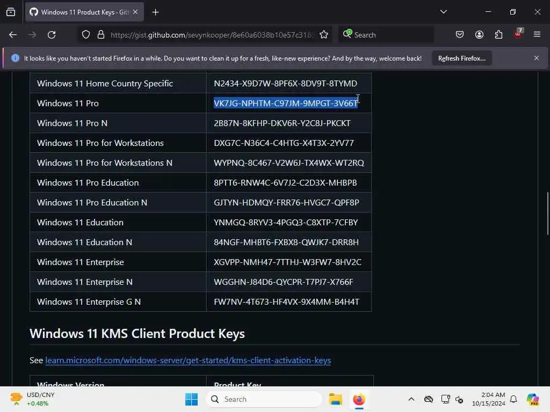Click key 2B87N-8KFHP-DKV6R-Y2C8J-PKCKT
This screenshot has width=550, height=412.
[x=282, y=123]
